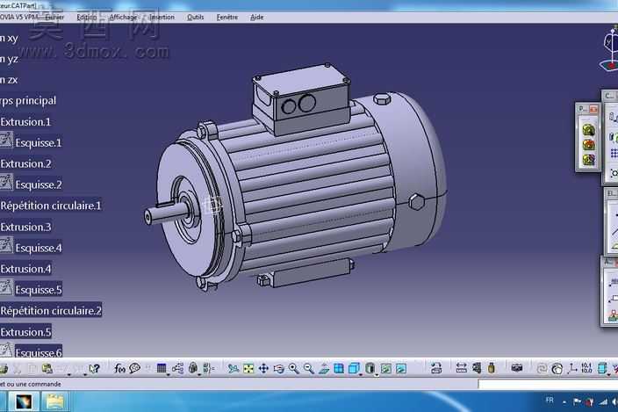Click the paste icon in toolbar
618x412 pixels.
point(47,369)
